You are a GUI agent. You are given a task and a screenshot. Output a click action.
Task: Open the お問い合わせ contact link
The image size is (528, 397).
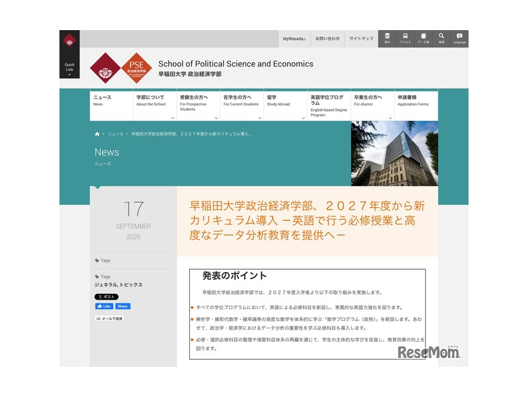coord(327,39)
